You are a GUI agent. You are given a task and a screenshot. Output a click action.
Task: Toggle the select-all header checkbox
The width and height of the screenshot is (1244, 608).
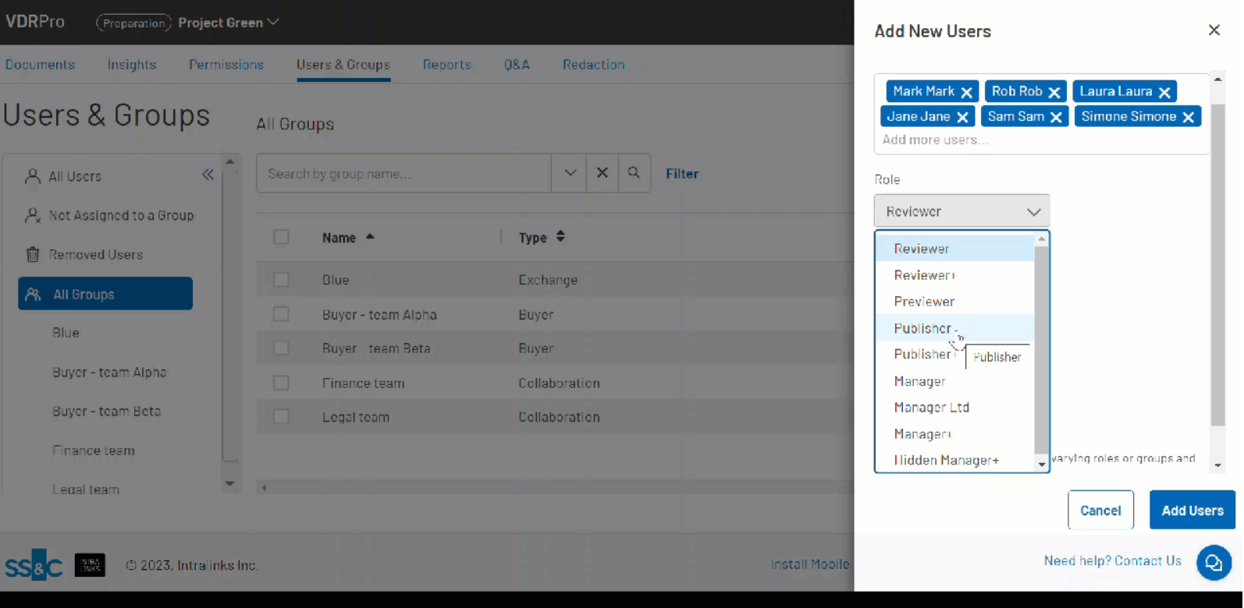click(x=281, y=237)
